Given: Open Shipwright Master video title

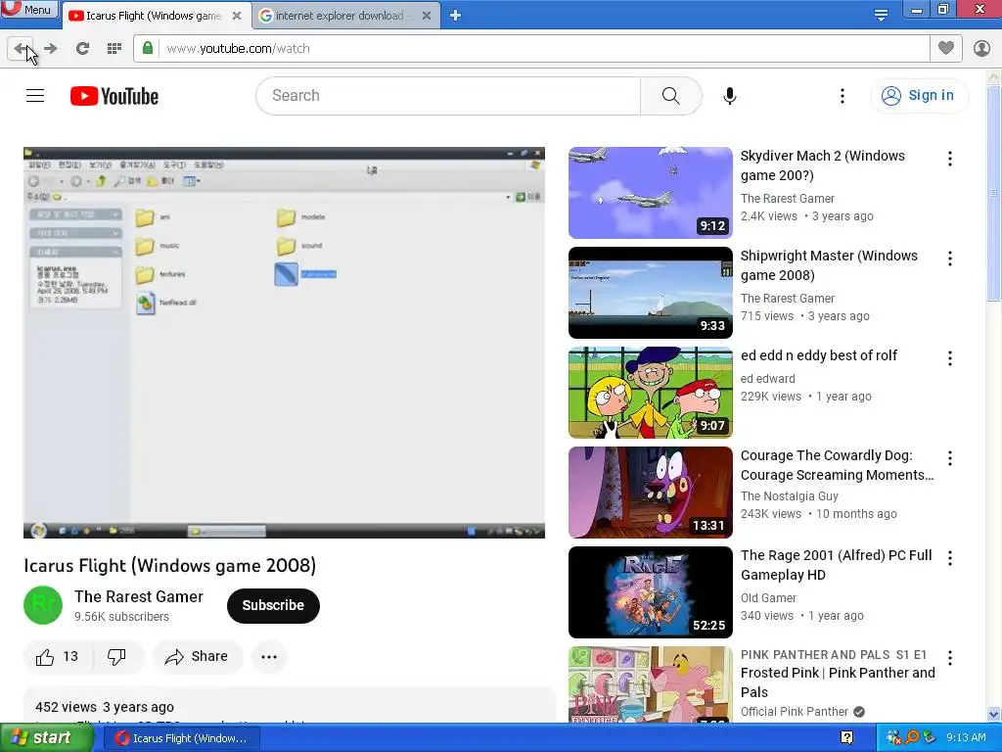Looking at the screenshot, I should click(829, 265).
